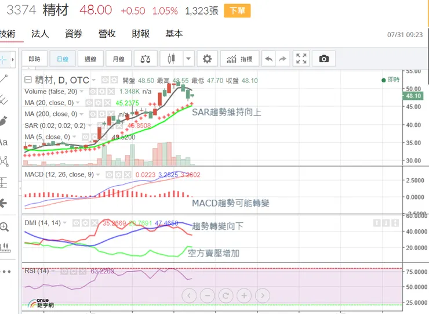Hide the MACD indicator

(109, 175)
